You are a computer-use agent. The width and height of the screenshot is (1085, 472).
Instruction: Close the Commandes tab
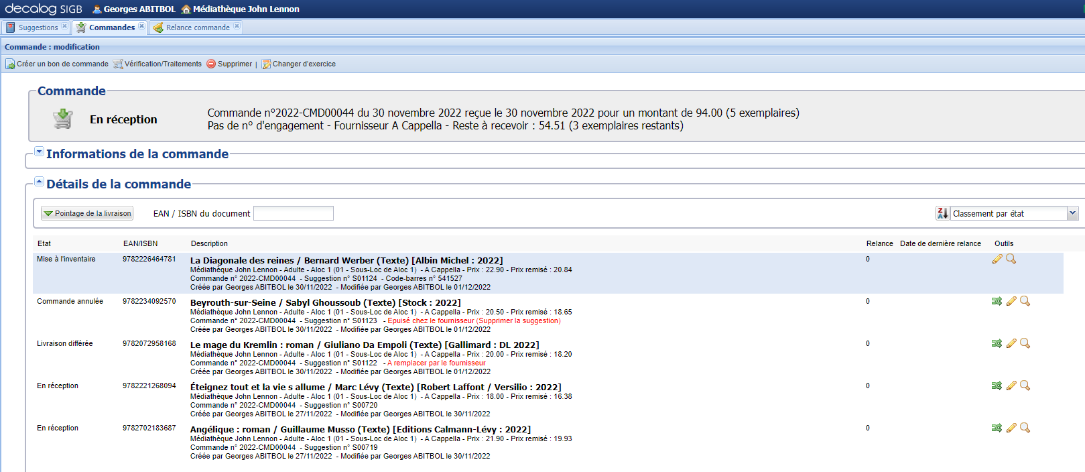141,27
